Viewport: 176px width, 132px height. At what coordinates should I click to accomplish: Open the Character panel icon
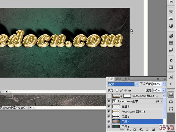click(x=171, y=77)
